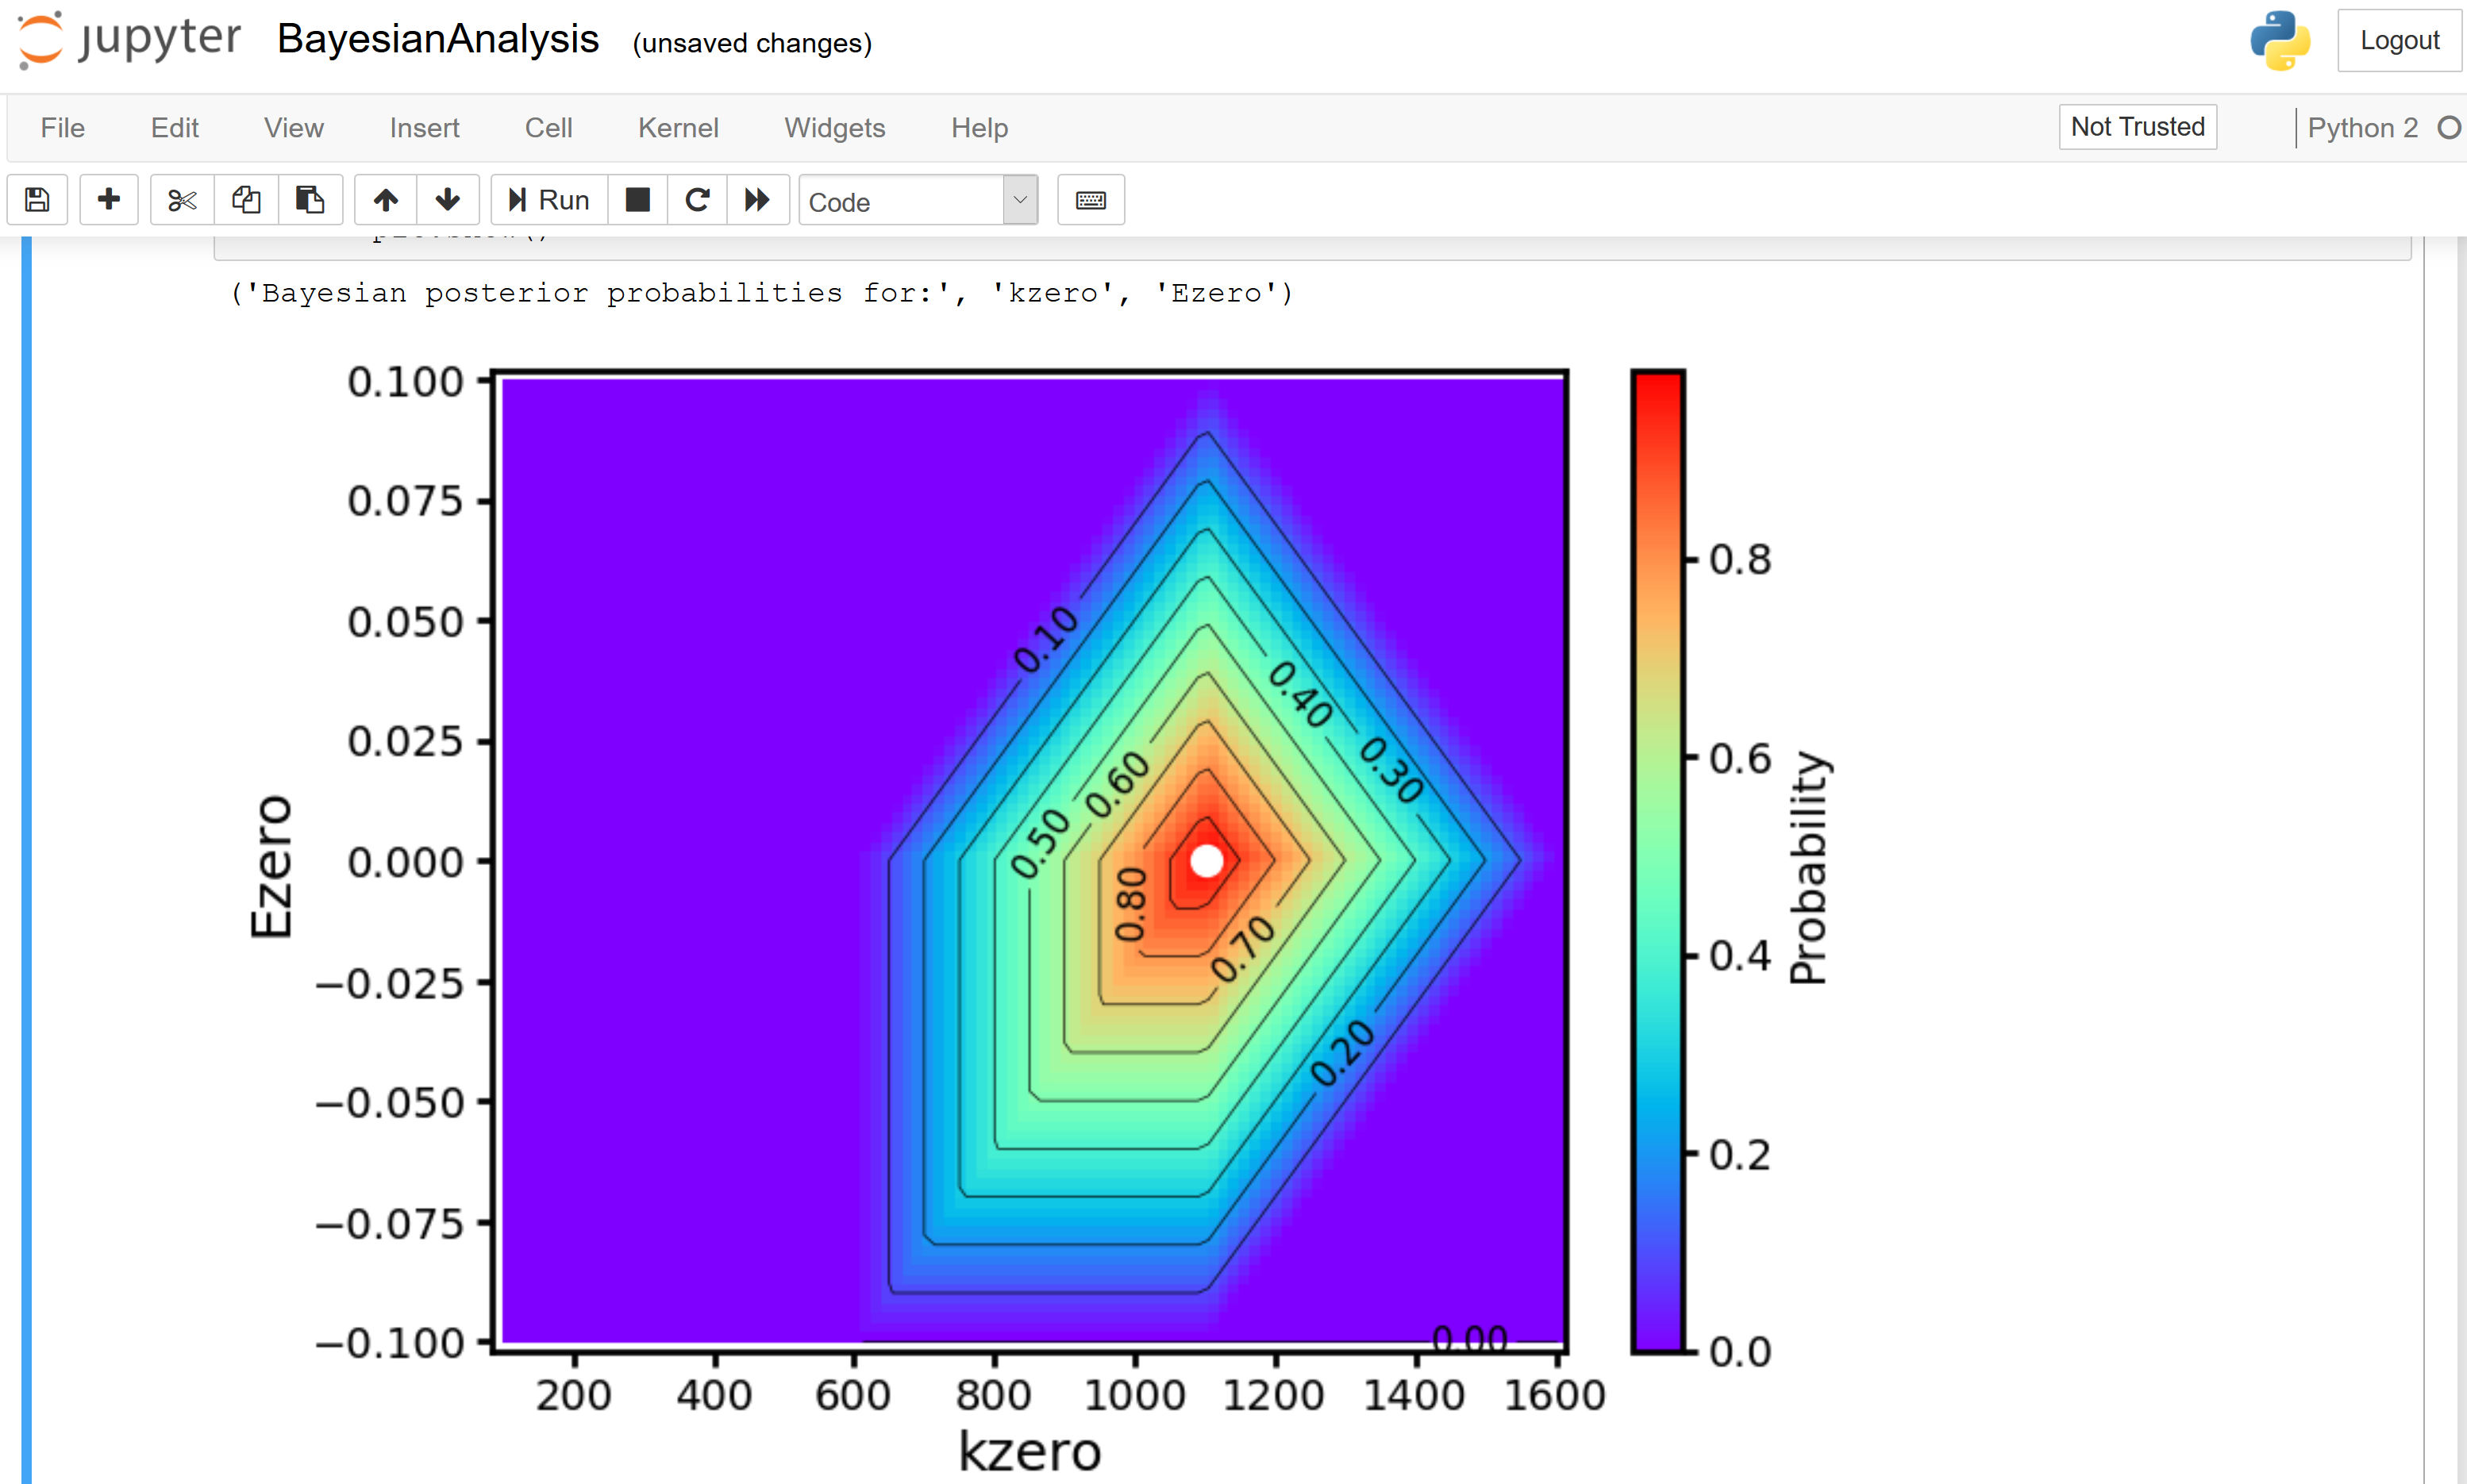Move selected cell down arrow
The image size is (2467, 1484).
click(448, 200)
